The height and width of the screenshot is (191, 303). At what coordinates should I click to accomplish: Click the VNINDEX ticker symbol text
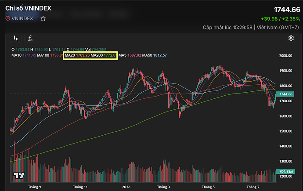click(22, 18)
